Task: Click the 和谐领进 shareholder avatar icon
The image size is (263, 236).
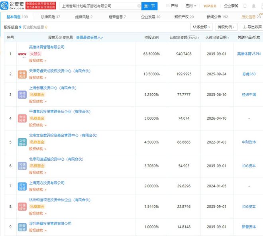Action: pyautogui.click(x=22, y=207)
